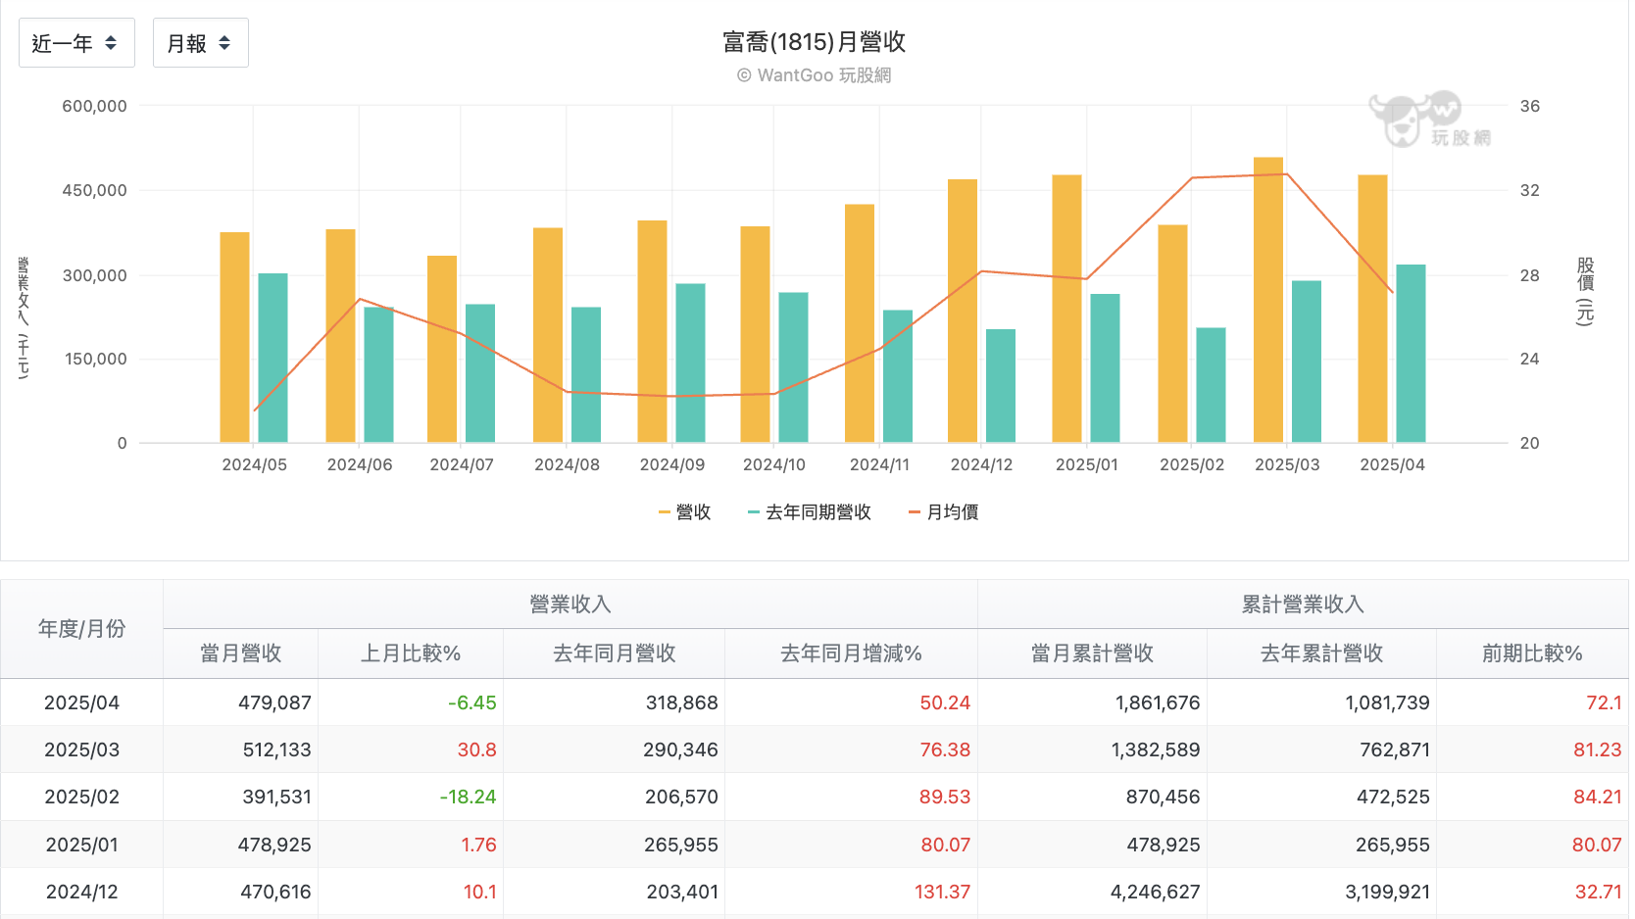Click the 前期比較% column header
The width and height of the screenshot is (1635, 919).
tap(1532, 653)
